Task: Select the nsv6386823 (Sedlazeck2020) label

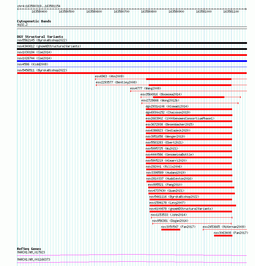Action: pos(168,130)
